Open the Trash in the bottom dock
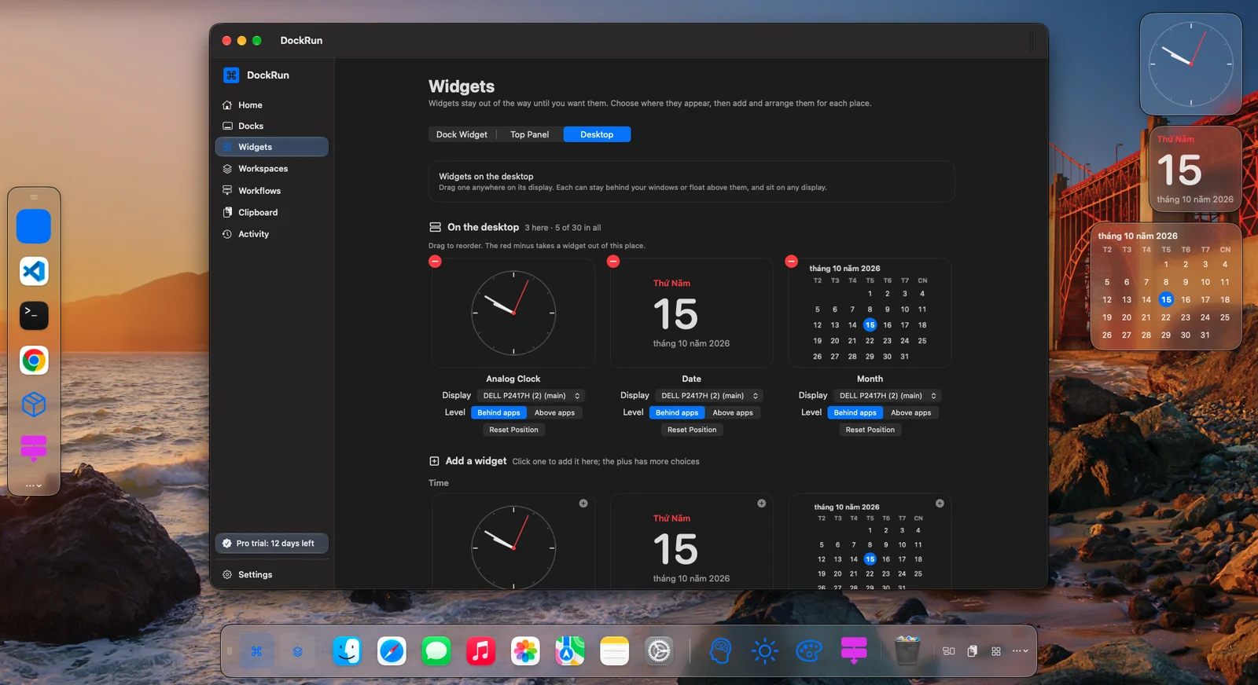This screenshot has width=1258, height=685. (x=907, y=650)
